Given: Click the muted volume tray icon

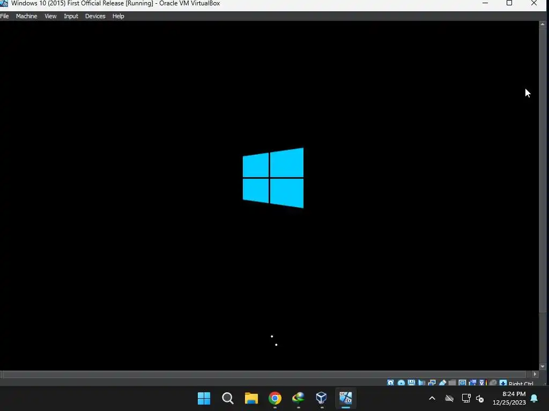Looking at the screenshot, I should pos(480,398).
